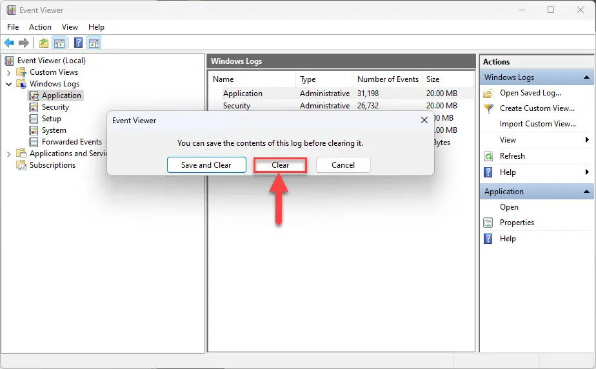
Task: Select the Application row in Windows Logs list
Action: tap(341, 94)
